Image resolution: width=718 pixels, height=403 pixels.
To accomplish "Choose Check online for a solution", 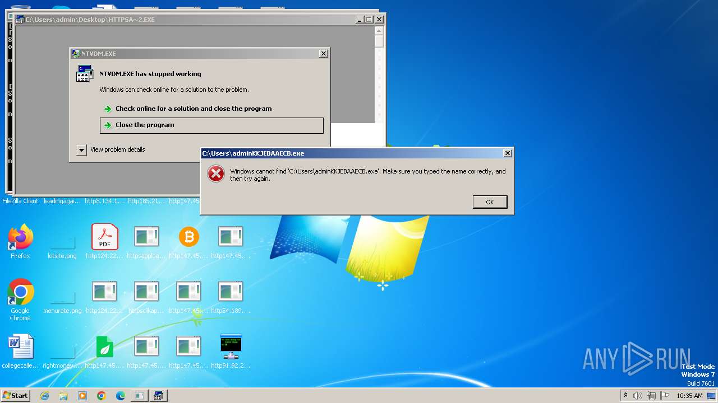I will tap(194, 109).
